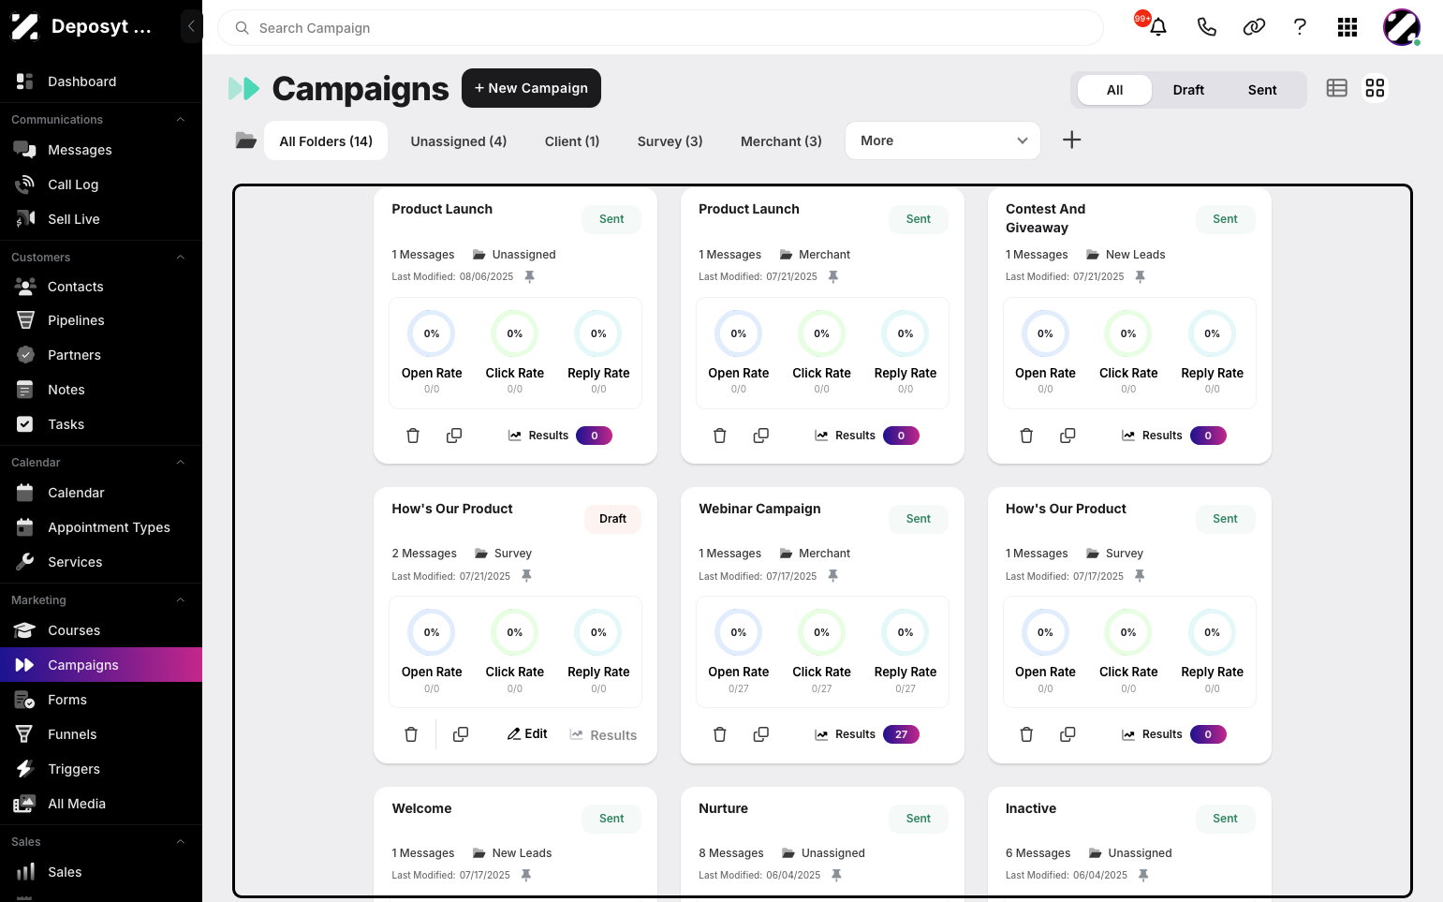Add a new folder with plus icon

coord(1072,140)
